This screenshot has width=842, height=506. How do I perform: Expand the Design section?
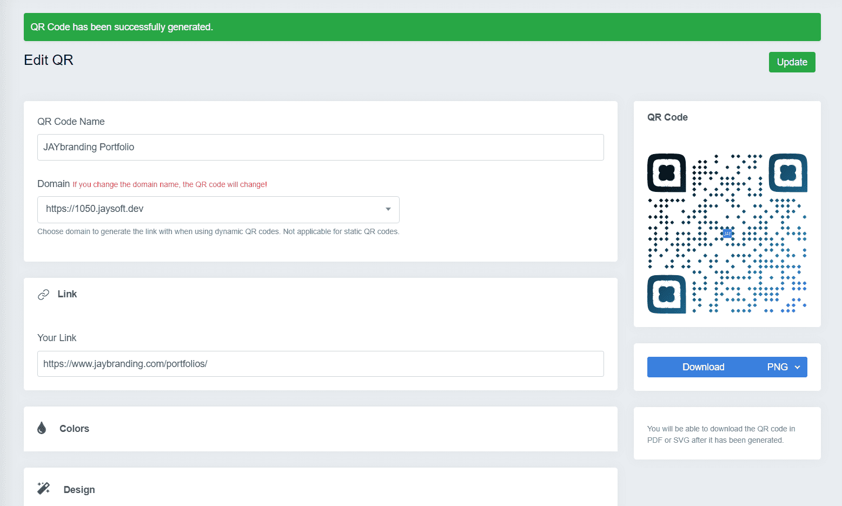pos(320,487)
